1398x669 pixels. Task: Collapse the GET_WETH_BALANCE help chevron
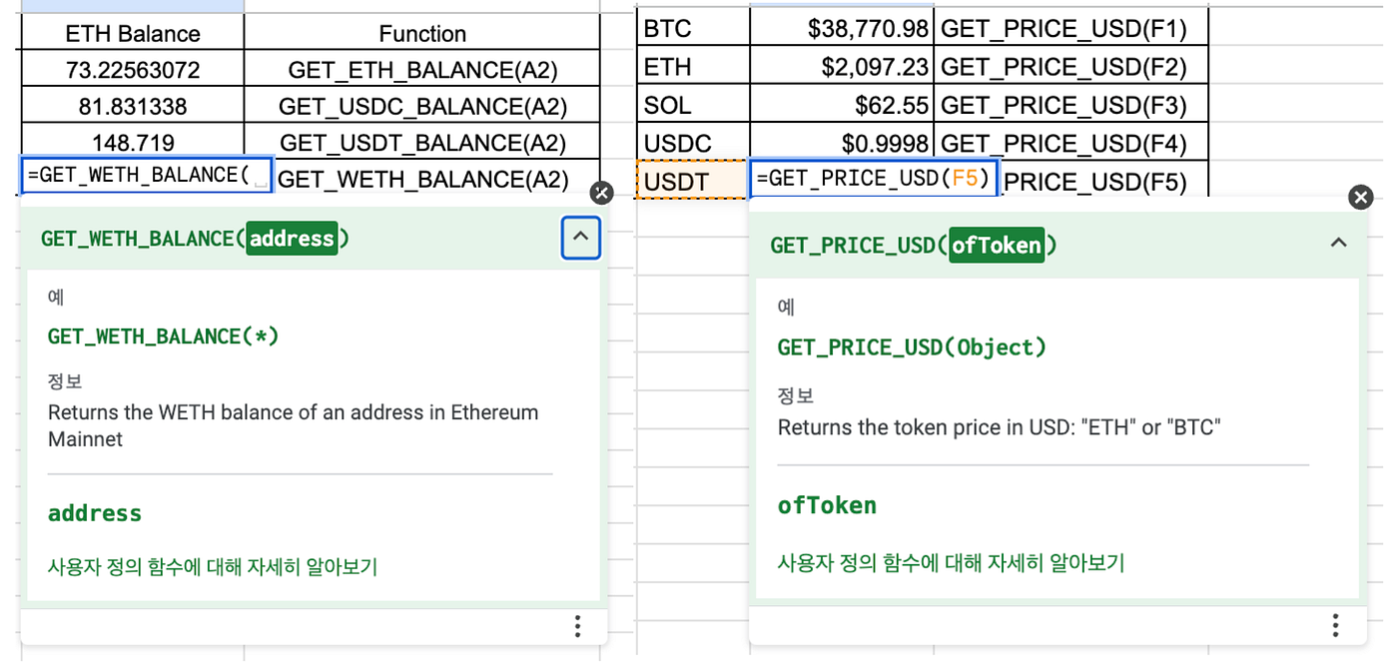[581, 239]
